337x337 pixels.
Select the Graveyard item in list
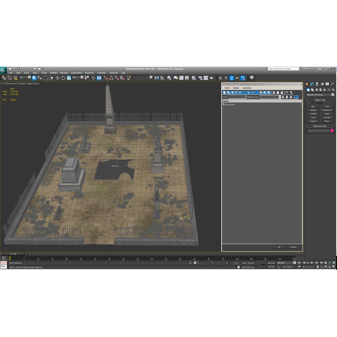[230, 105]
